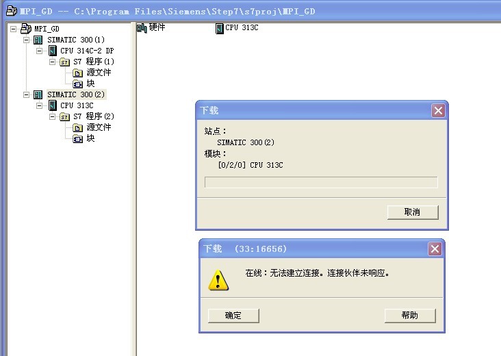This screenshot has height=356, width=501.
Task: Collapse the CPU 313C tree node
Action: (x=40, y=105)
